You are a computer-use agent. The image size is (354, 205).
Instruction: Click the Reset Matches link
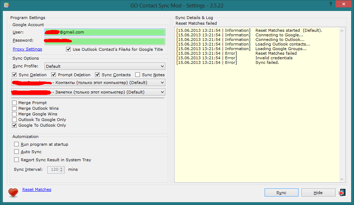[x=37, y=190]
